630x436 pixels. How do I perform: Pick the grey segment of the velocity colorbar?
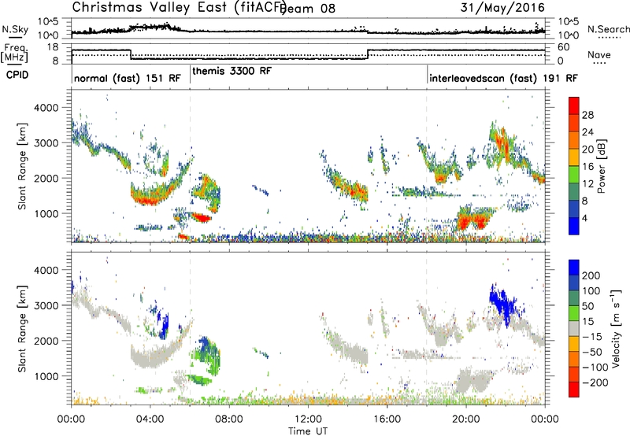click(574, 329)
